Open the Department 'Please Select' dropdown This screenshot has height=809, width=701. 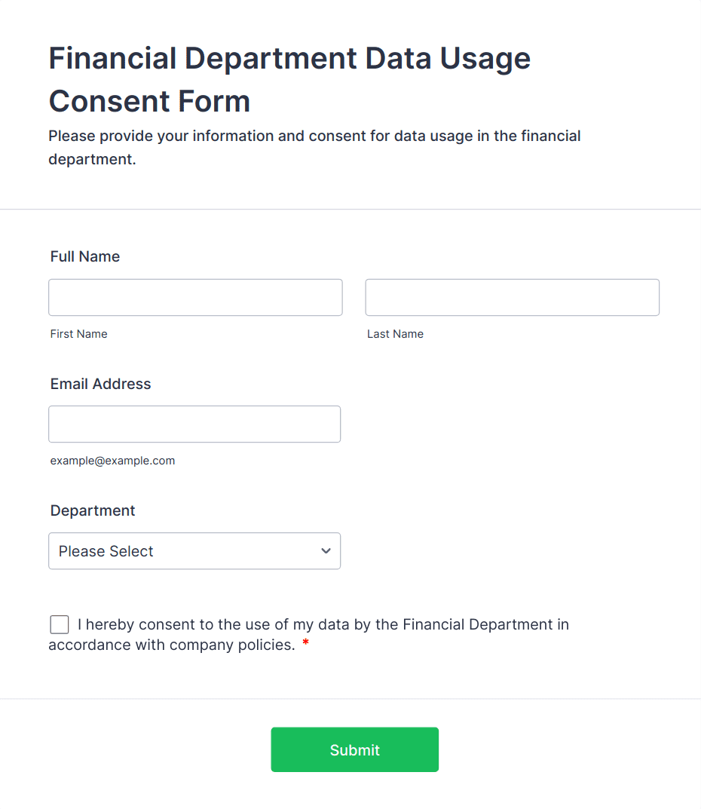(x=194, y=551)
